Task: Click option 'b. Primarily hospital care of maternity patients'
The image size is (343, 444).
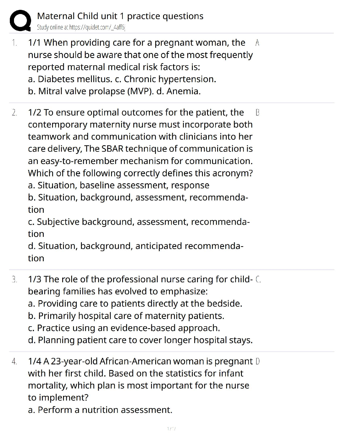Action: pyautogui.click(x=126, y=316)
